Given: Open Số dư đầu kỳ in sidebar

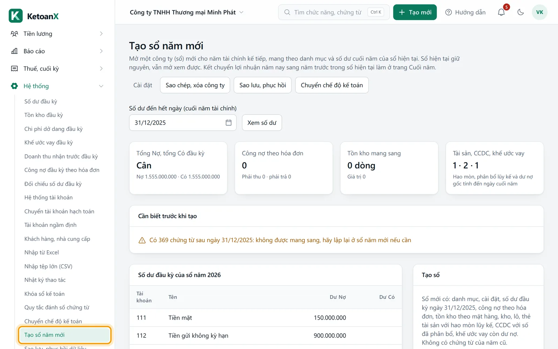Looking at the screenshot, I should pos(41,102).
